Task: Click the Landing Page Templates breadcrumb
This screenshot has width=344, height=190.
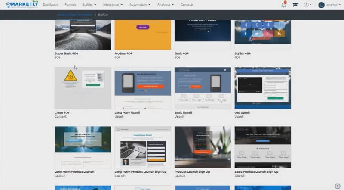Action: pos(74,15)
